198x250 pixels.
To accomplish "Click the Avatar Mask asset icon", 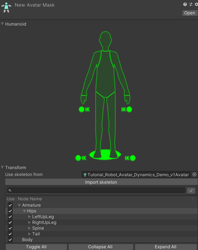I will [6, 7].
